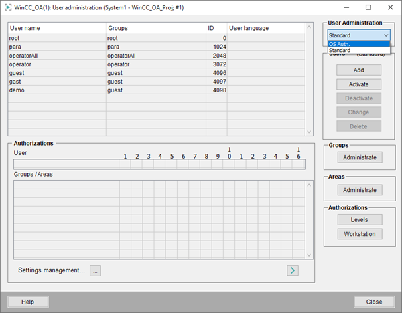
Task: Select the operatorAll user row
Action: pos(57,56)
